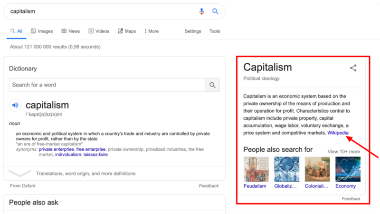Expand translations, word origin, and more definitions
Image resolution: width=380 pixels, height=214 pixels.
(x=85, y=174)
